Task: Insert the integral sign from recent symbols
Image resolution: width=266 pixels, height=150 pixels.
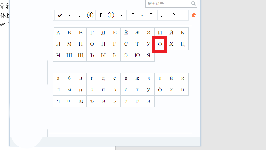Action: point(101,15)
